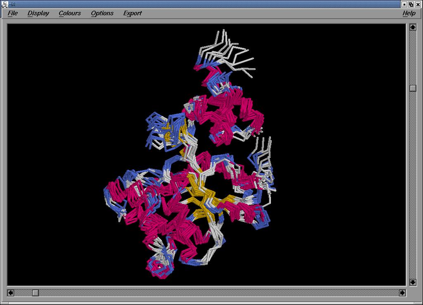Click the horizontal scrollbar thumb
Image resolution: width=423 pixels, height=305 pixels.
point(36,293)
